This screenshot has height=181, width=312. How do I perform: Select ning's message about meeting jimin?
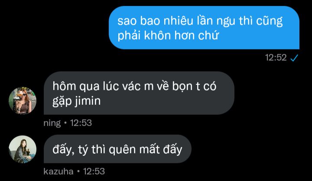[x=139, y=93]
